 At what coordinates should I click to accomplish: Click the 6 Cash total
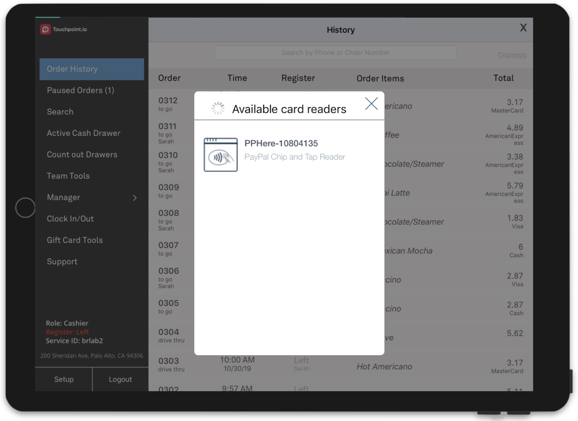pos(516,251)
